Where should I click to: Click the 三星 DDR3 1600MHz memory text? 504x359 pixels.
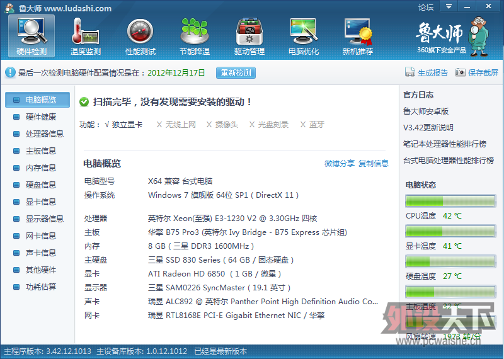pyautogui.click(x=201, y=246)
